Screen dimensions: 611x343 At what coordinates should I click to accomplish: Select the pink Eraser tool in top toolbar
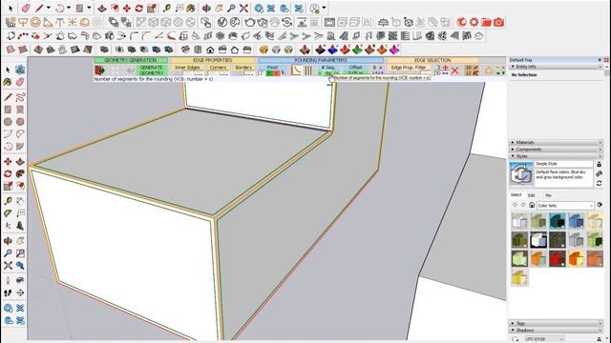(26, 8)
